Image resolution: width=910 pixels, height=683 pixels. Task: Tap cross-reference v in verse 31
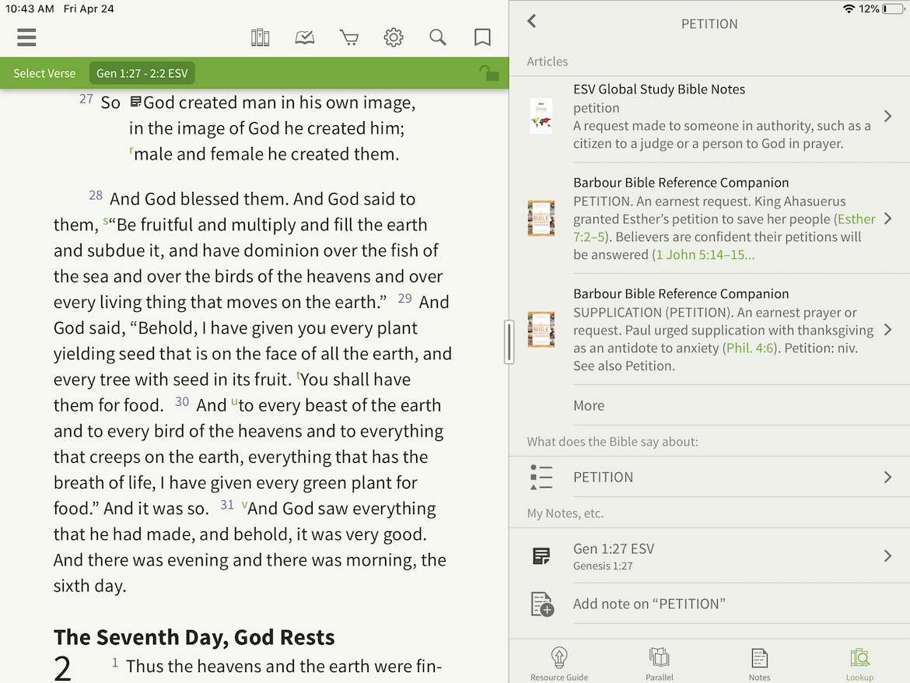pyautogui.click(x=244, y=504)
